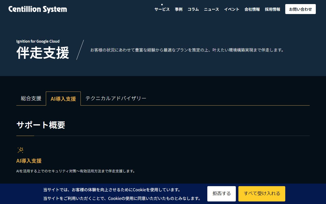The width and height of the screenshot is (326, 204).
Task: Navigate to 会社情報 in header
Action: 252,9
